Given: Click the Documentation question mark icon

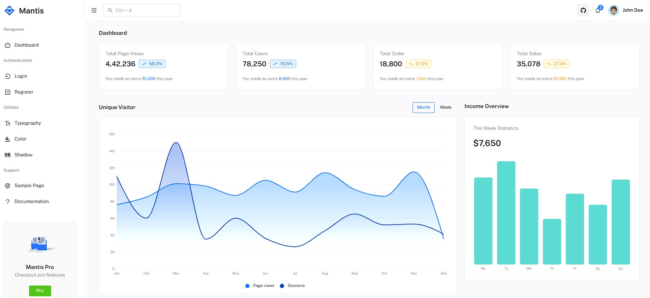Looking at the screenshot, I should 8,202.
